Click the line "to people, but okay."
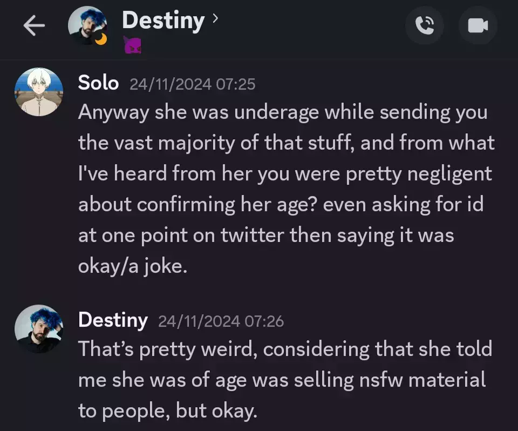The image size is (518, 431). click(x=167, y=411)
